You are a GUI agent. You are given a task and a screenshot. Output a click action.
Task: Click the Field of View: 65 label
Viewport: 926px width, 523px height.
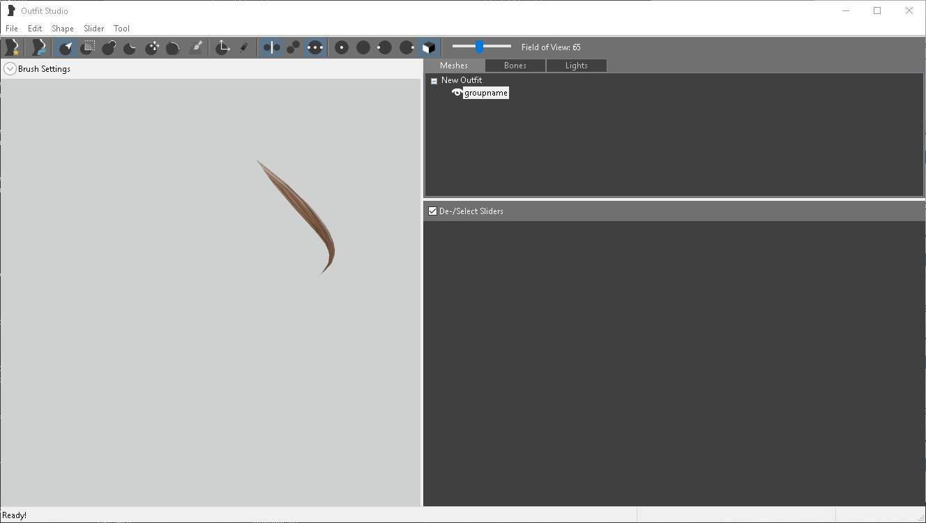tap(551, 47)
